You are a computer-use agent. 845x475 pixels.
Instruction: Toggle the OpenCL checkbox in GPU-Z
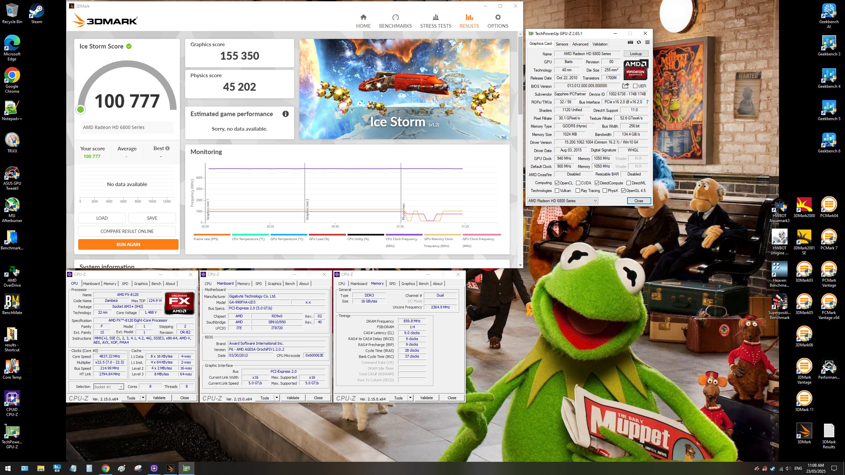557,183
